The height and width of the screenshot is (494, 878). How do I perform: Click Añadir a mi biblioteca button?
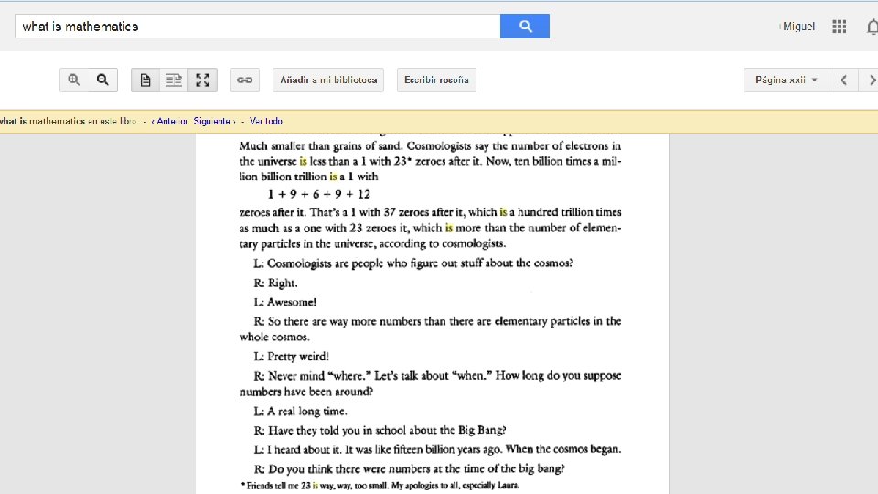coord(328,81)
